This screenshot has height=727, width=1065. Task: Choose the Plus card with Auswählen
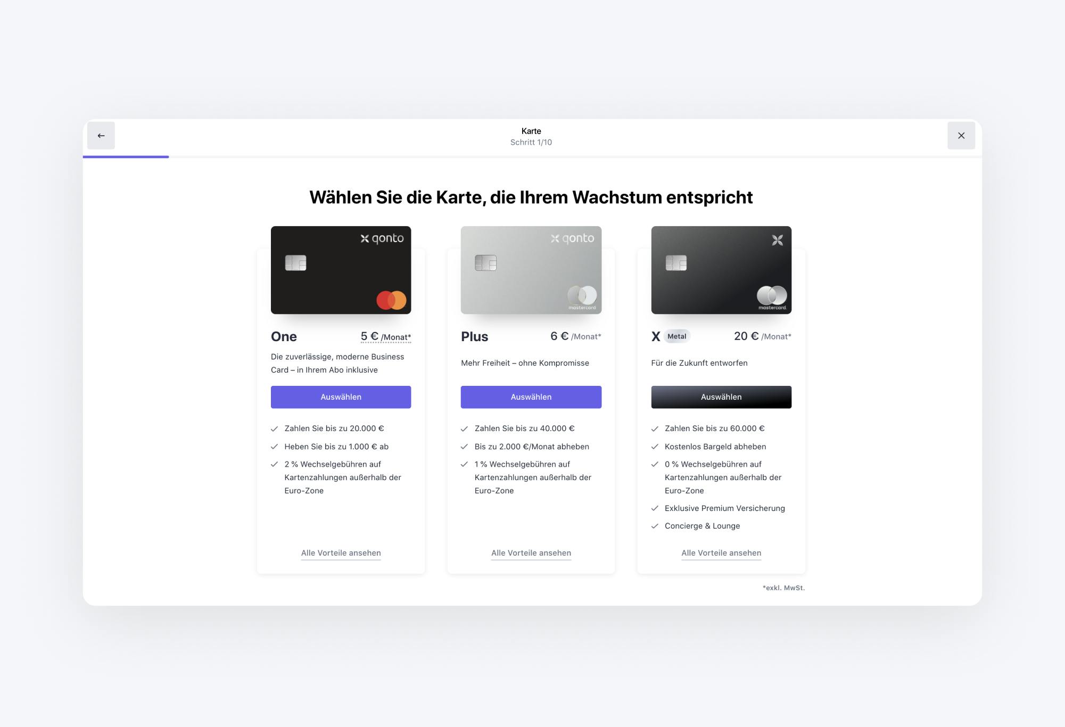tap(531, 397)
